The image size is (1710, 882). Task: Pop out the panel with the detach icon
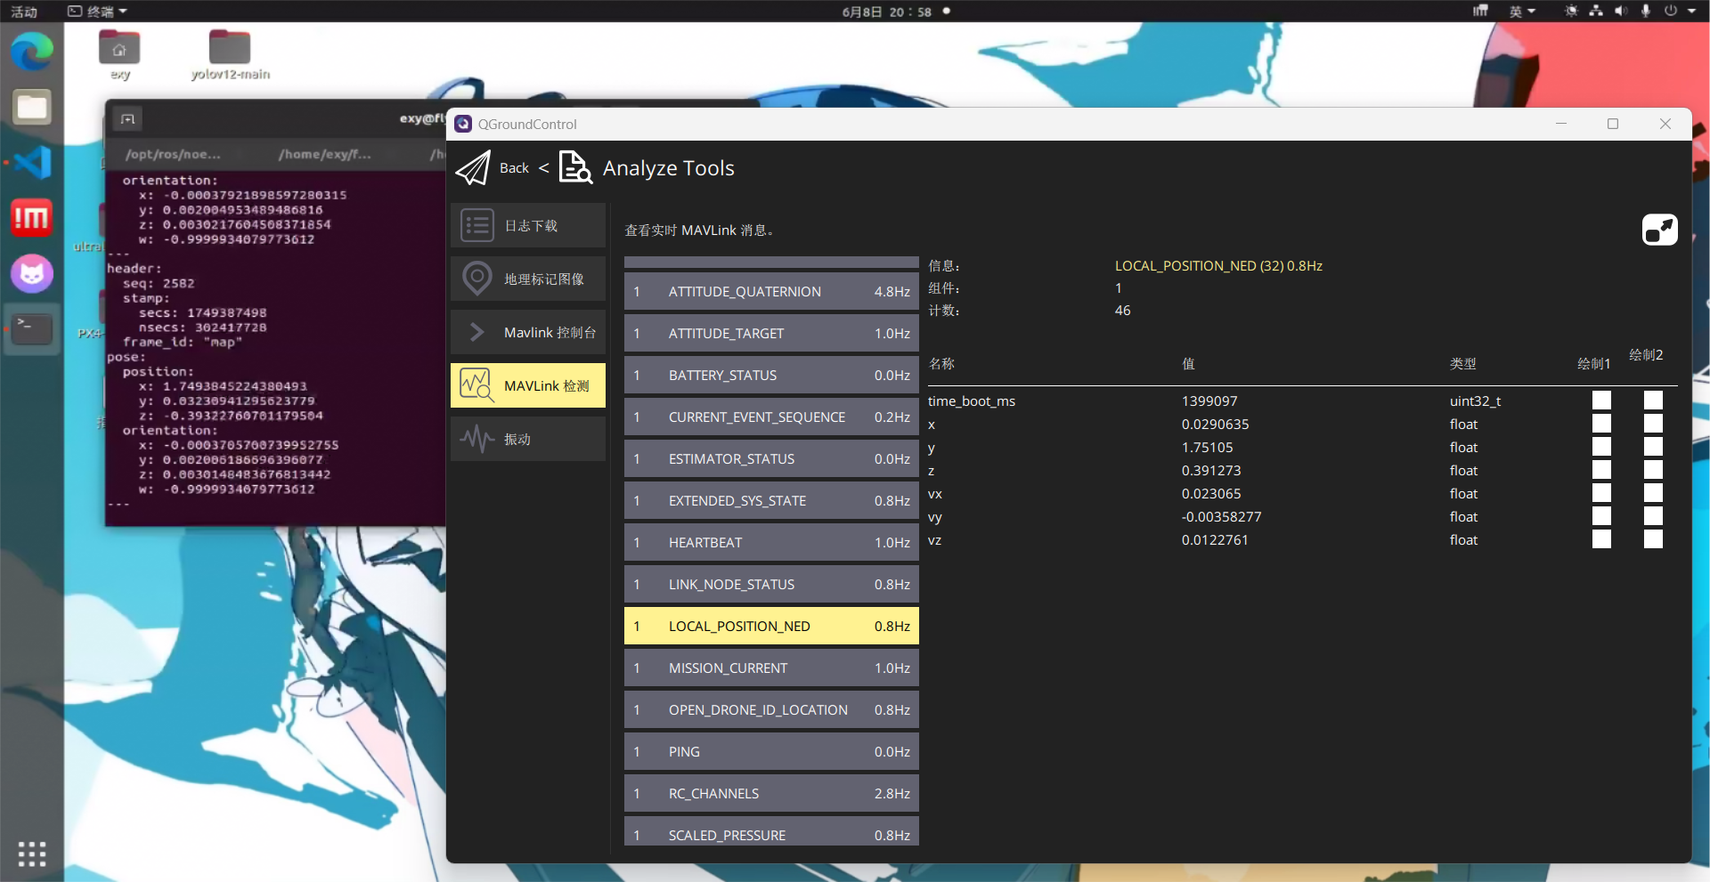(x=1660, y=230)
